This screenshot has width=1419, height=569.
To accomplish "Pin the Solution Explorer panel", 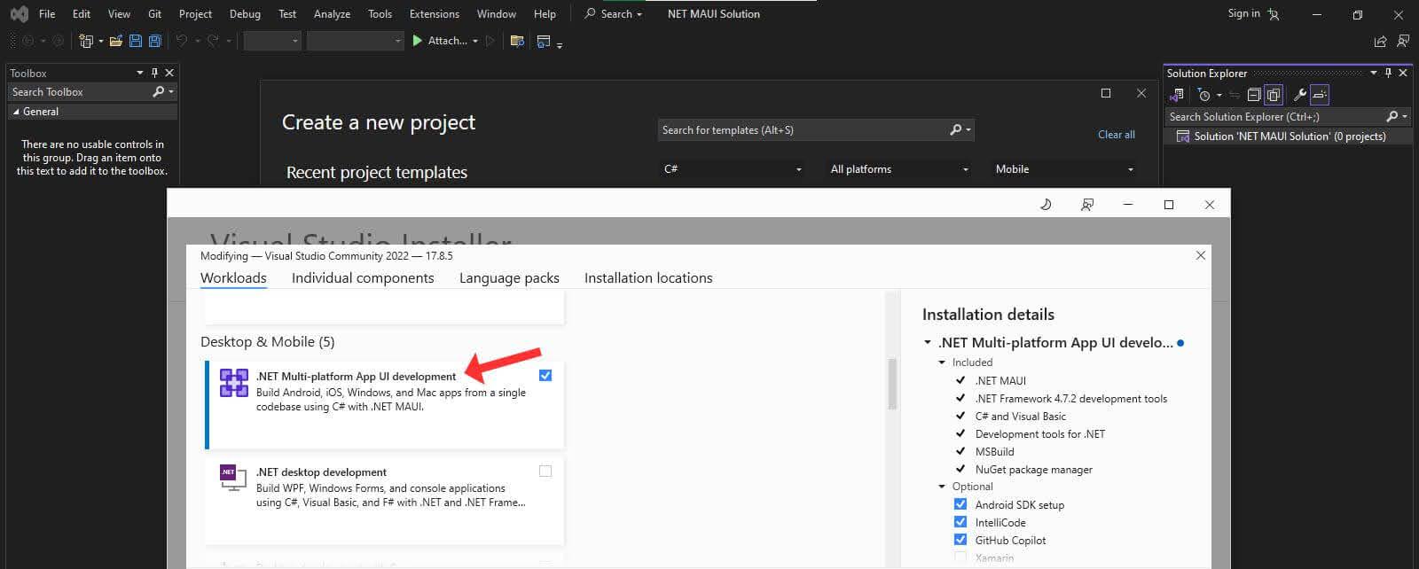I will pos(1388,73).
